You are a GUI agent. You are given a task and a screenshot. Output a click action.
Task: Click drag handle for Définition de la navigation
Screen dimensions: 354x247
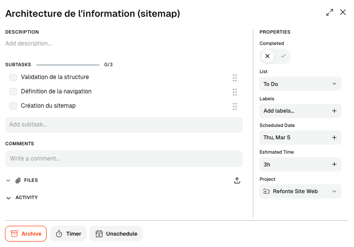[235, 92]
